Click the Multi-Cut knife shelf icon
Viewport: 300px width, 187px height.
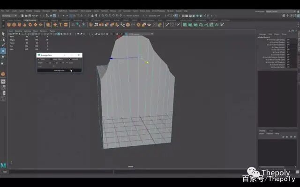point(167,25)
